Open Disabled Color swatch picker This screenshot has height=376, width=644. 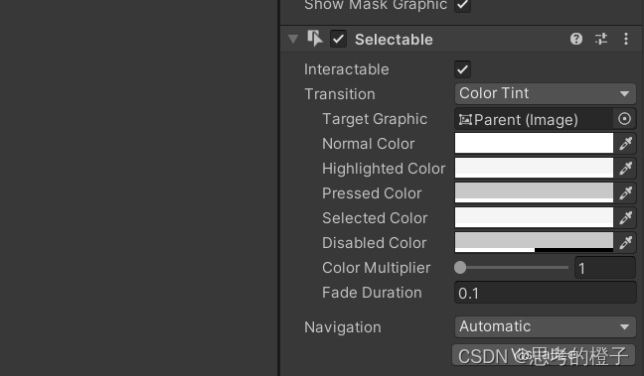534,242
